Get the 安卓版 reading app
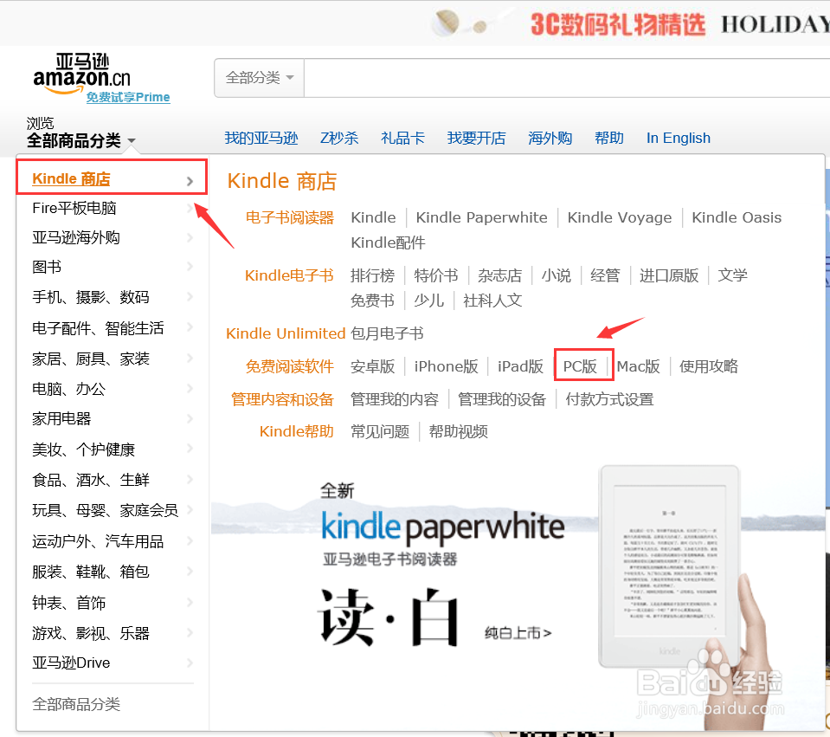This screenshot has width=830, height=737. point(373,366)
